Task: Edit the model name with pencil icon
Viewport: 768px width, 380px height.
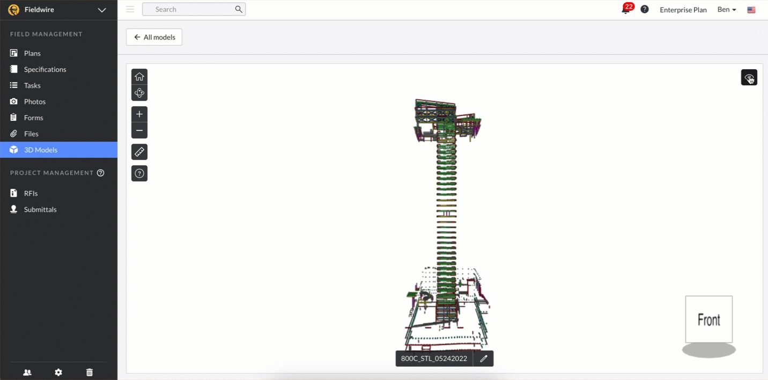Action: pyautogui.click(x=483, y=359)
